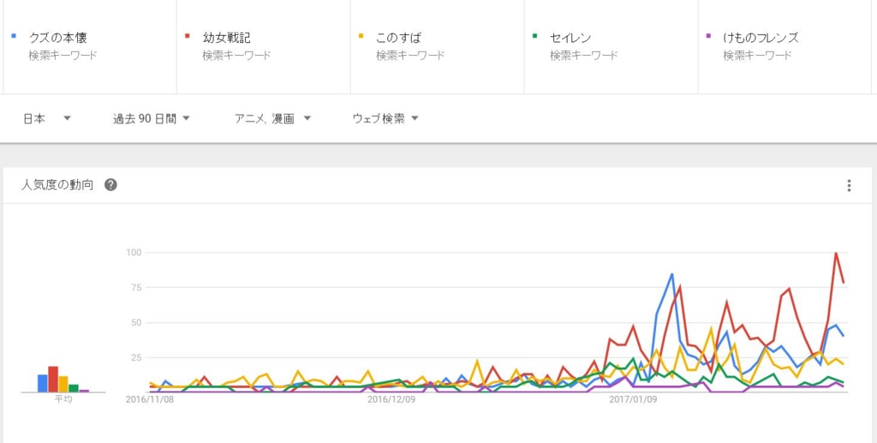
Task: Select the 幼女戦記 search term
Action: pyautogui.click(x=264, y=46)
